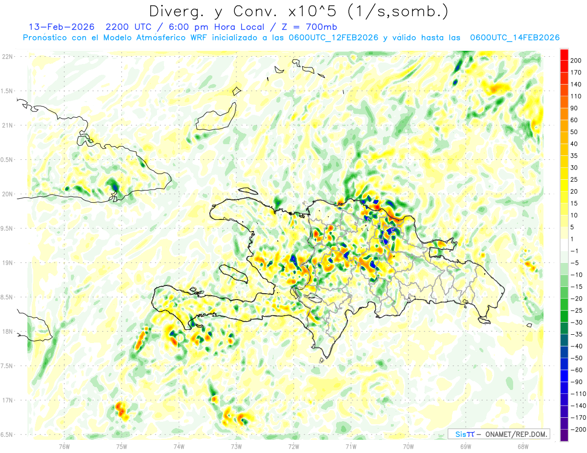The width and height of the screenshot is (587, 453).
Task: Click the -60 color scale label
Action: click(576, 370)
